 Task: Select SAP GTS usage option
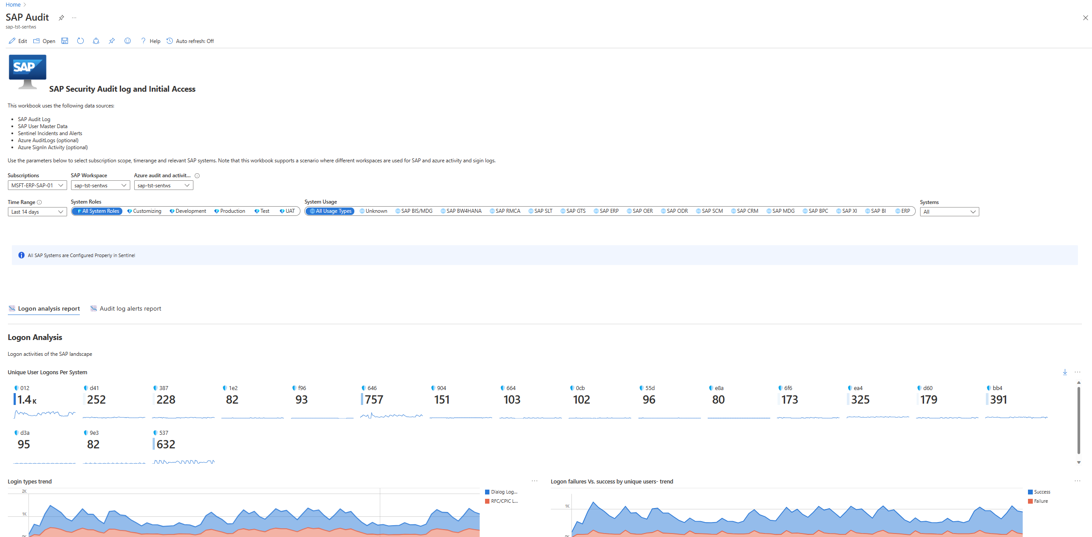[x=573, y=211]
